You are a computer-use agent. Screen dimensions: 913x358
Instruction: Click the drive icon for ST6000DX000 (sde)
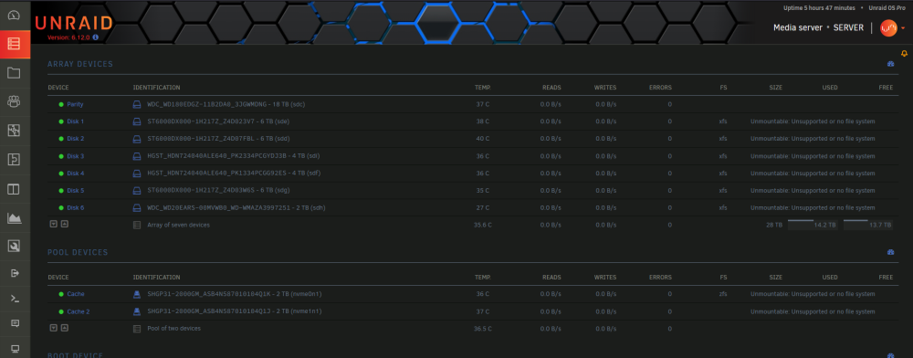138,121
